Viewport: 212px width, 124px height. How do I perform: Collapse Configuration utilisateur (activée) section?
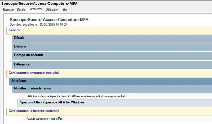(x=34, y=111)
